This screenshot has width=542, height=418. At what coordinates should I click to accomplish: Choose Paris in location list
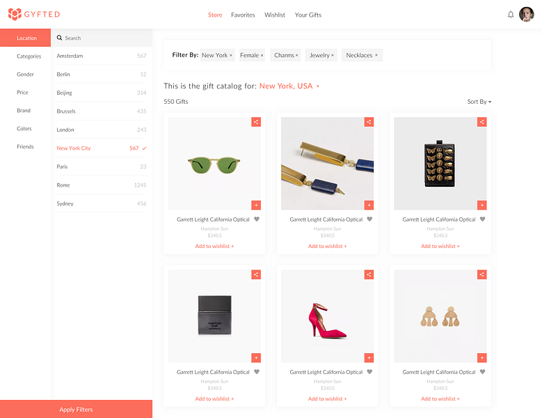102,167
